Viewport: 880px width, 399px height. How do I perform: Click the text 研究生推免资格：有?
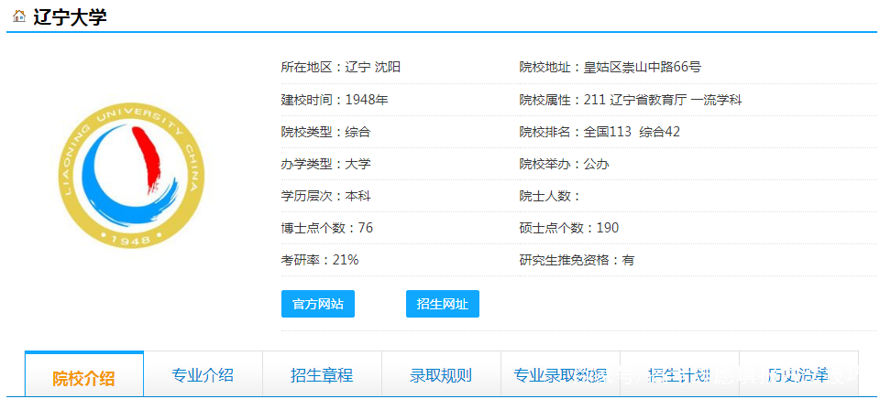(x=577, y=260)
